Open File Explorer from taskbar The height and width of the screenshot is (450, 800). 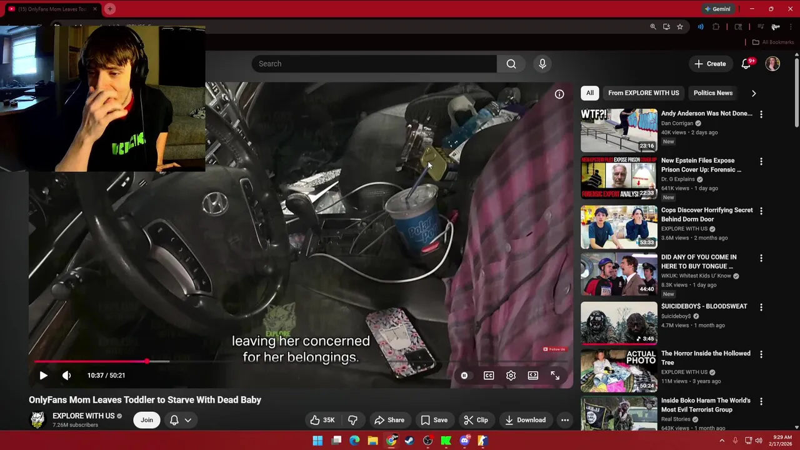click(x=372, y=441)
